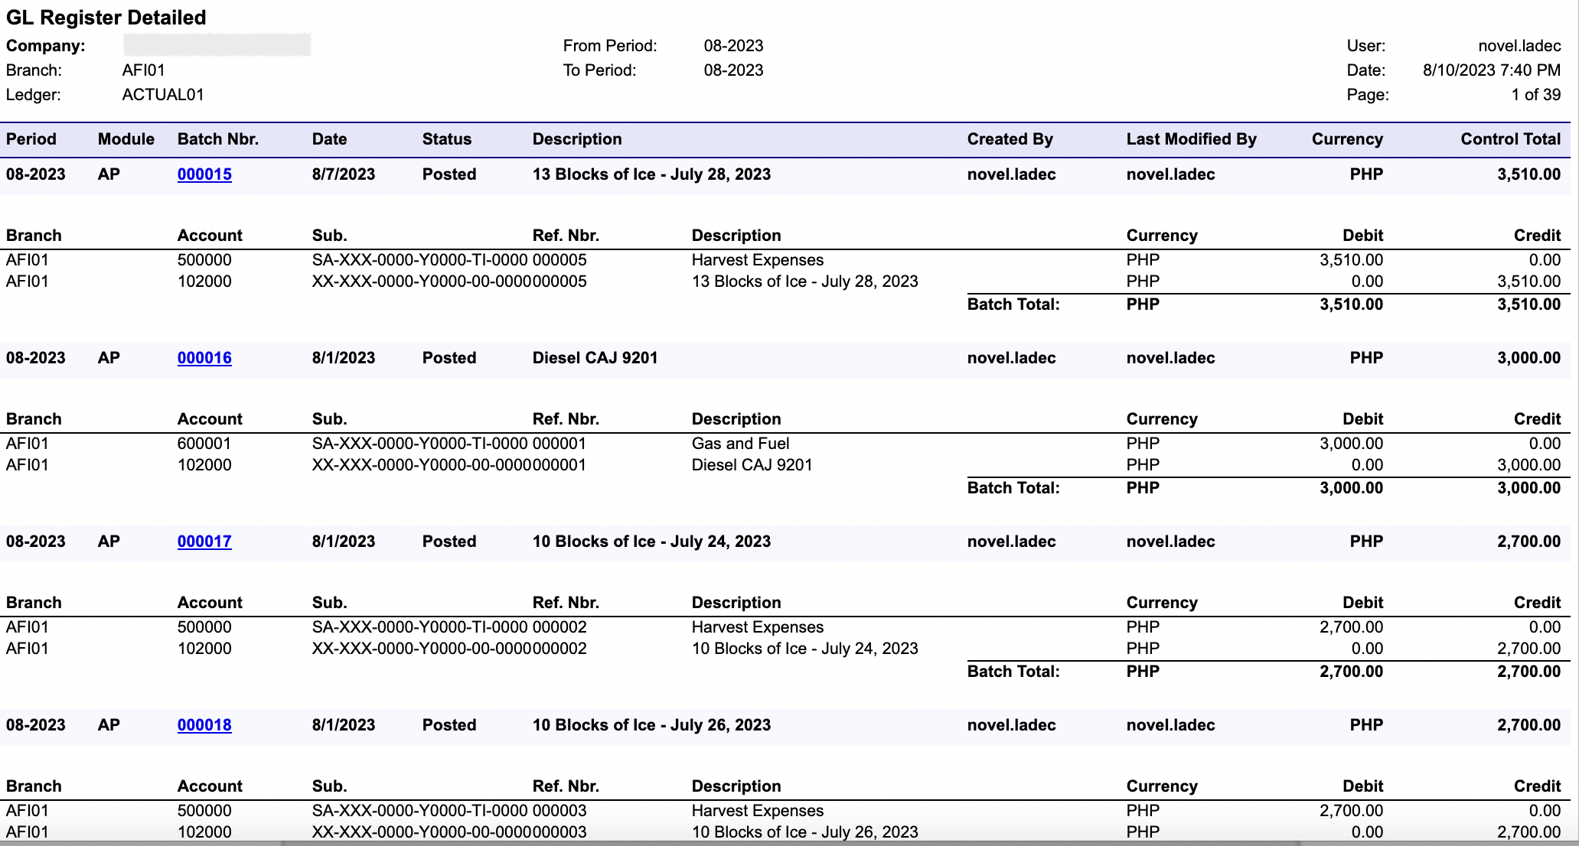Open batch number 000017 link

[204, 542]
